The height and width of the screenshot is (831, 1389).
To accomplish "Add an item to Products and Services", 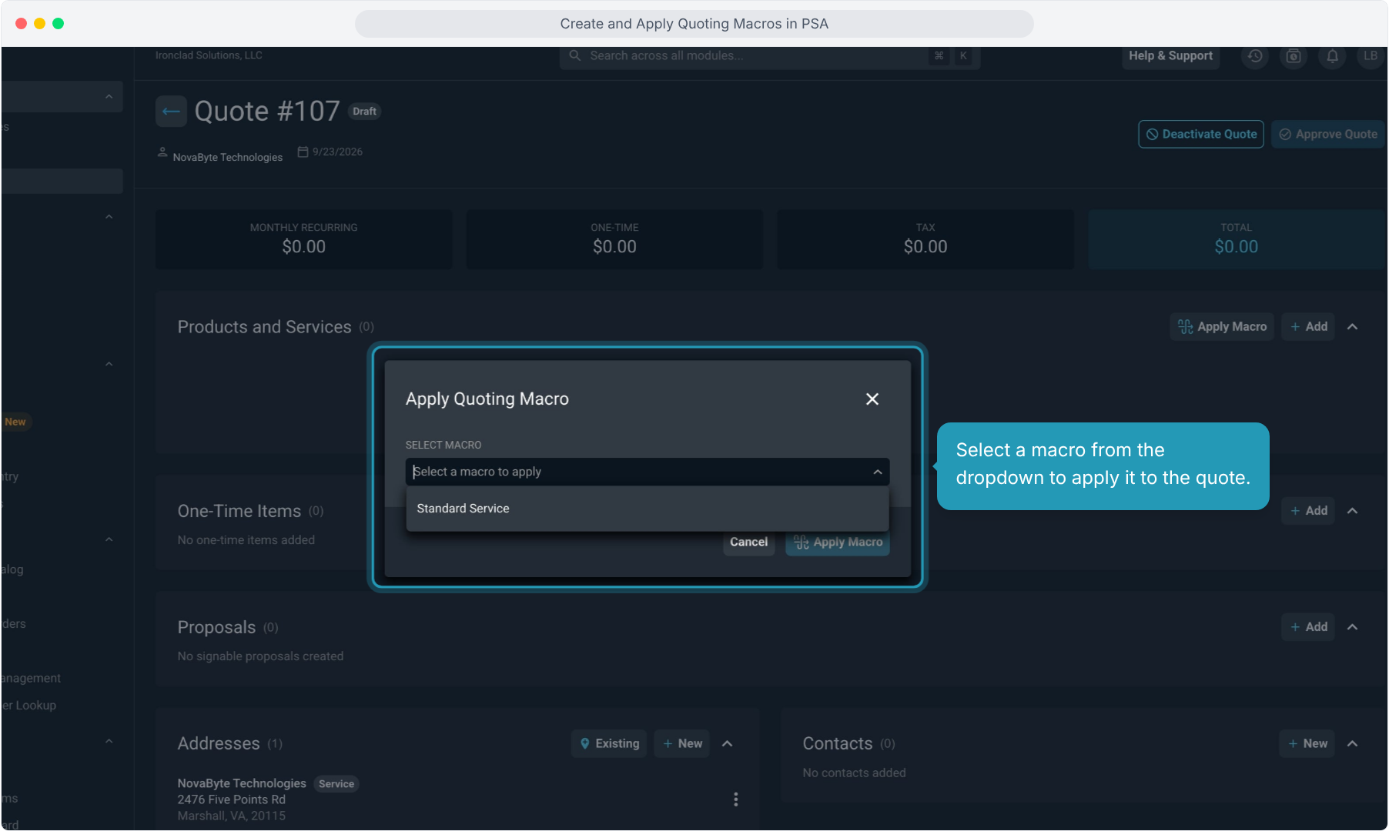I will click(1309, 327).
